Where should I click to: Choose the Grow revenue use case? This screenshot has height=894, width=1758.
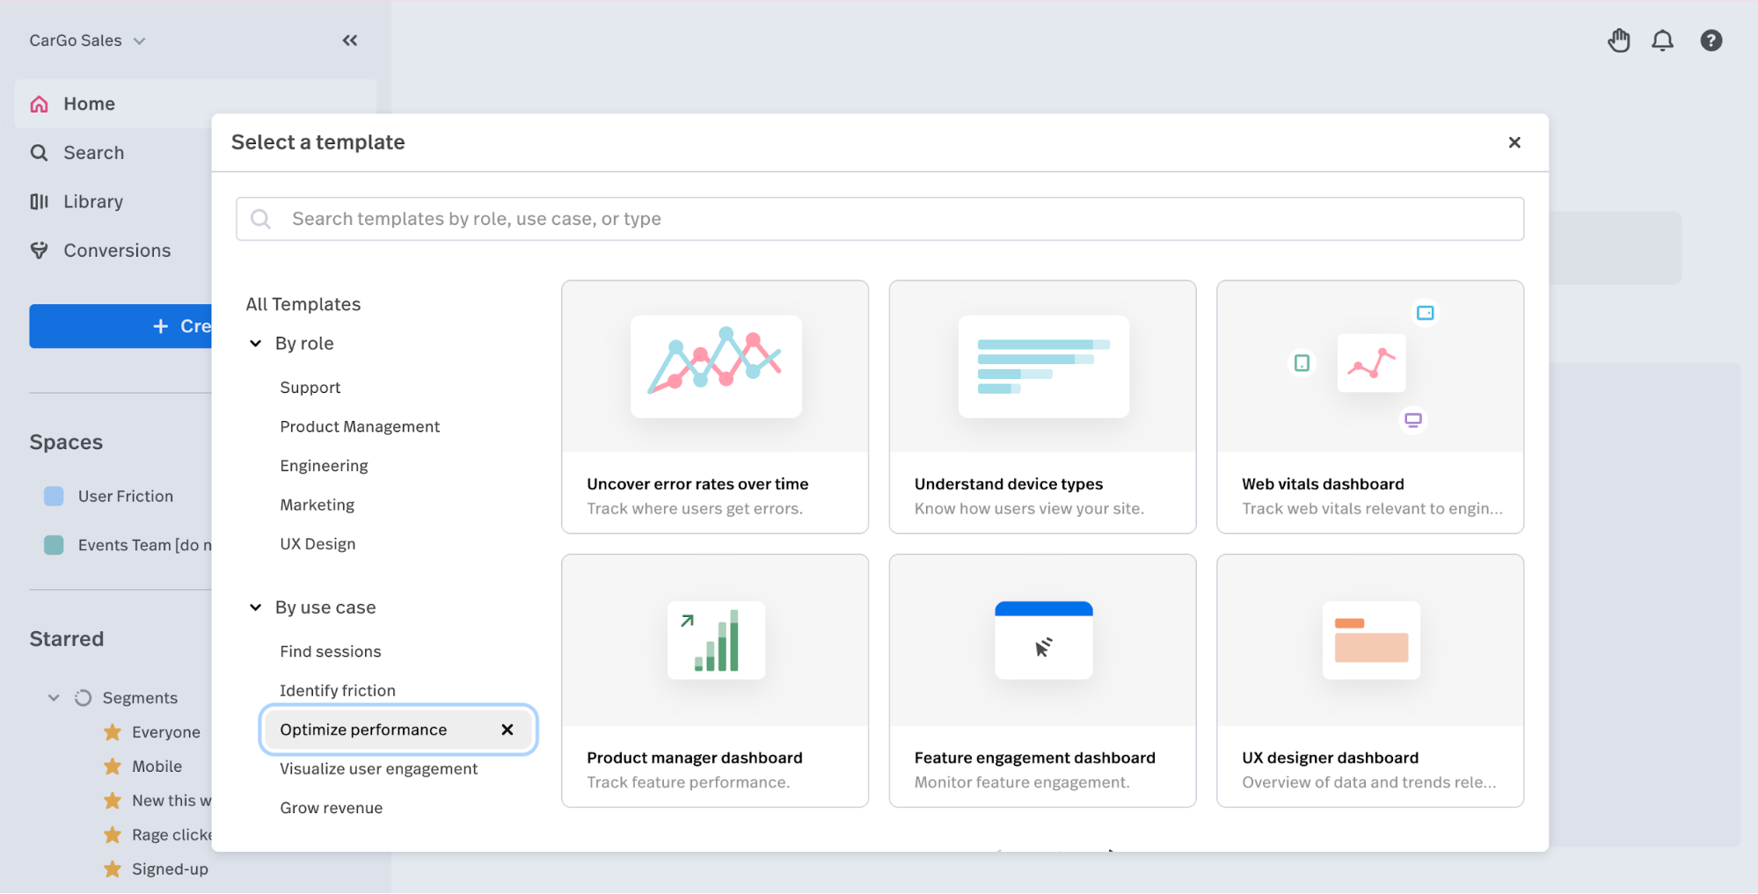(x=332, y=808)
